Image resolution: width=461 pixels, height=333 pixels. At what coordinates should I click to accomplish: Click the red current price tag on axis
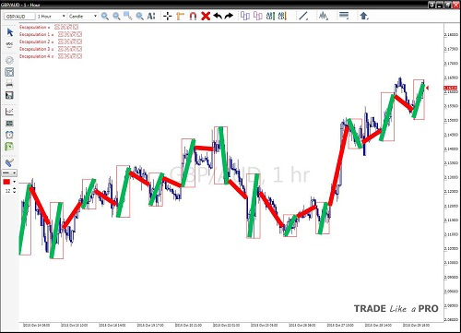(451, 89)
